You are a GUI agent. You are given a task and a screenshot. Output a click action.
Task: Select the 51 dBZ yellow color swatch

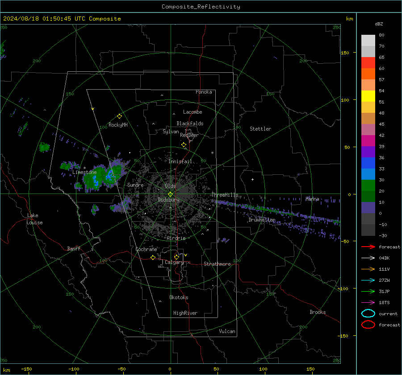tap(368, 96)
